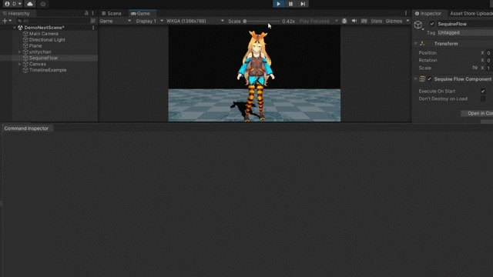Click the Hierarchy search-mode icon
Viewport: 493px width, 277px height.
(x=92, y=21)
